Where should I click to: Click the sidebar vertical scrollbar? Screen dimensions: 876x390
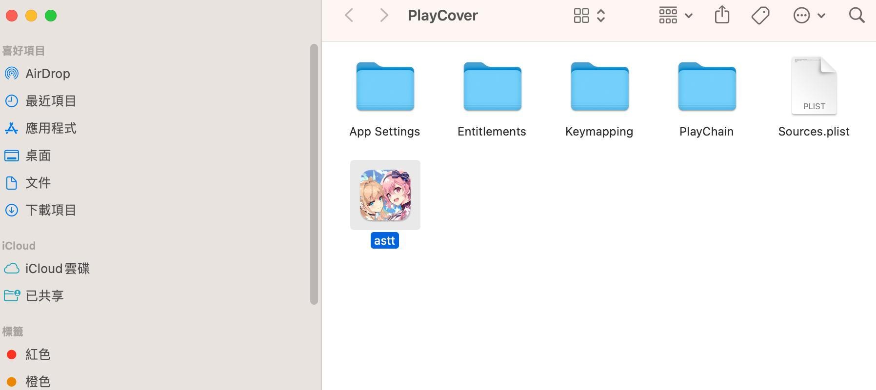pyautogui.click(x=314, y=175)
